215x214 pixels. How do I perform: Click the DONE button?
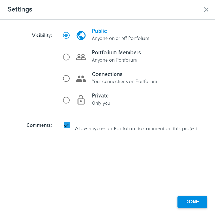click(x=192, y=202)
